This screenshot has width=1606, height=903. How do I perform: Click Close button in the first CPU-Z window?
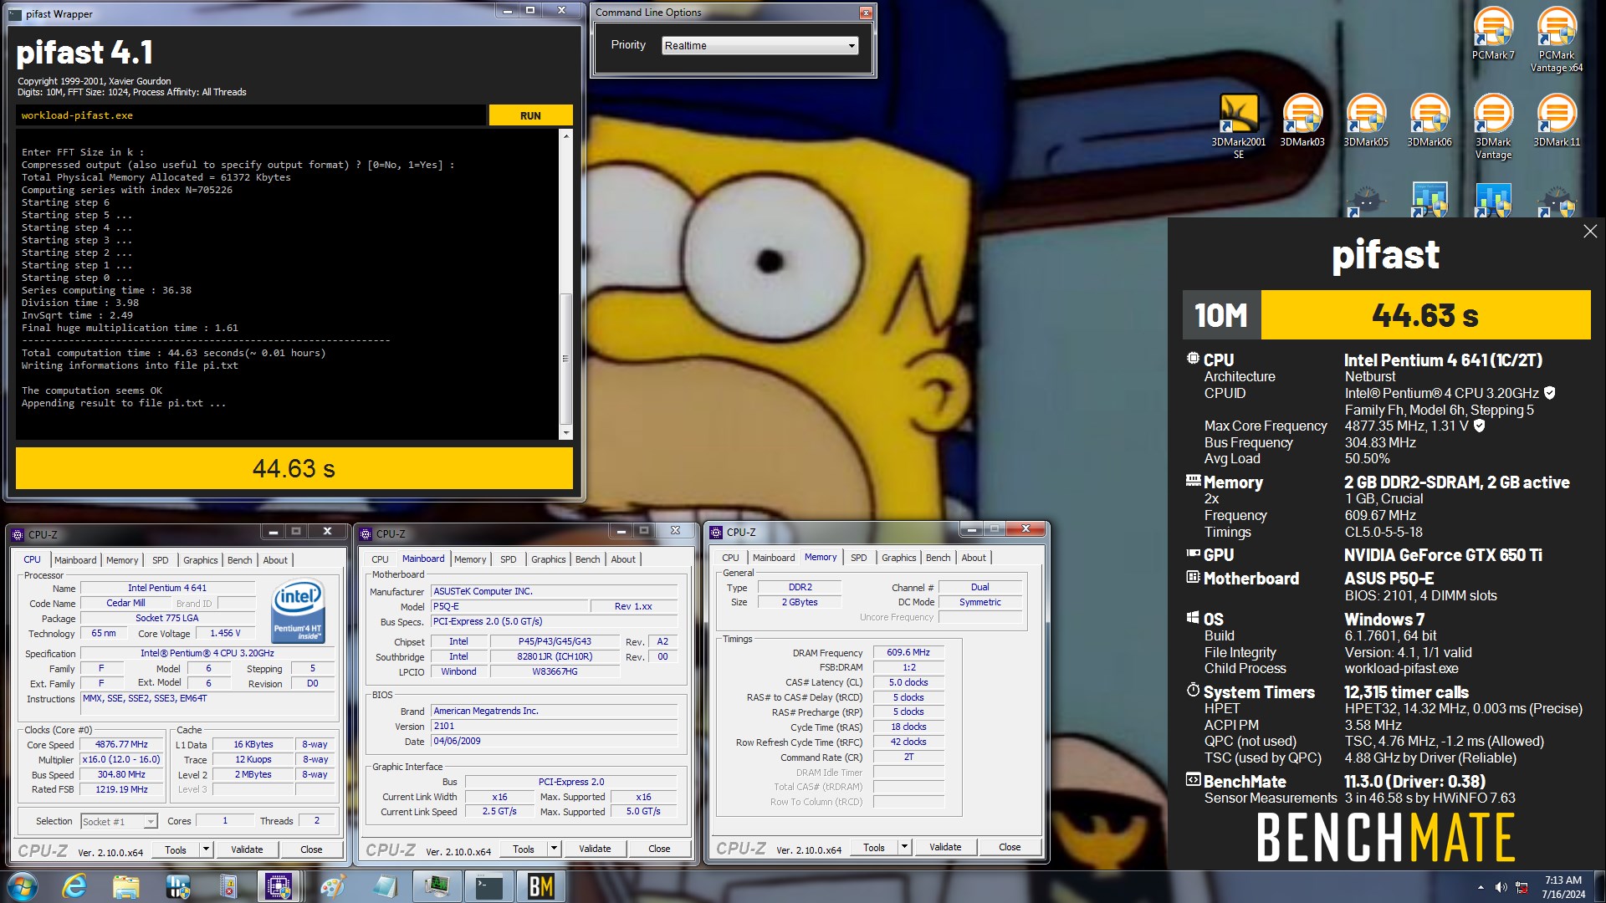[311, 849]
